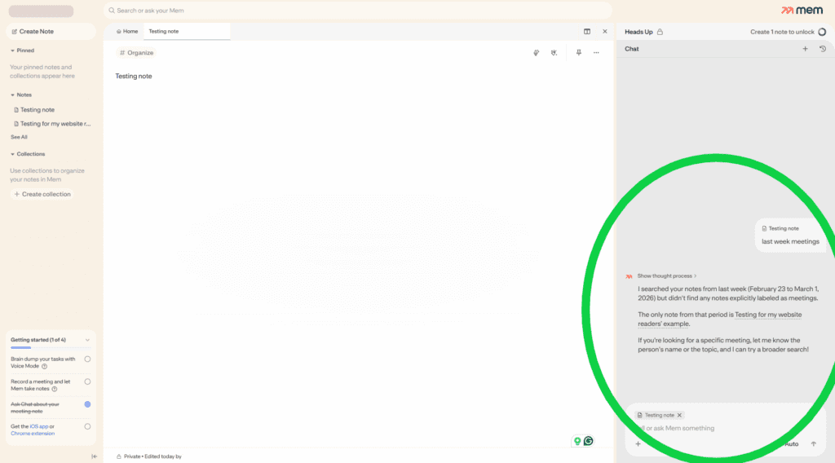Focus the ask Mem something chat input
This screenshot has height=463, width=835.
724,428
